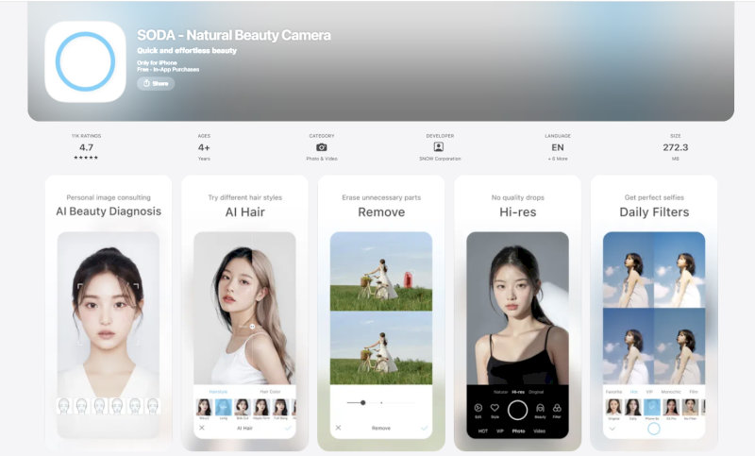Click the '+ 6 More' languages text
755x456 pixels.
pyautogui.click(x=558, y=159)
